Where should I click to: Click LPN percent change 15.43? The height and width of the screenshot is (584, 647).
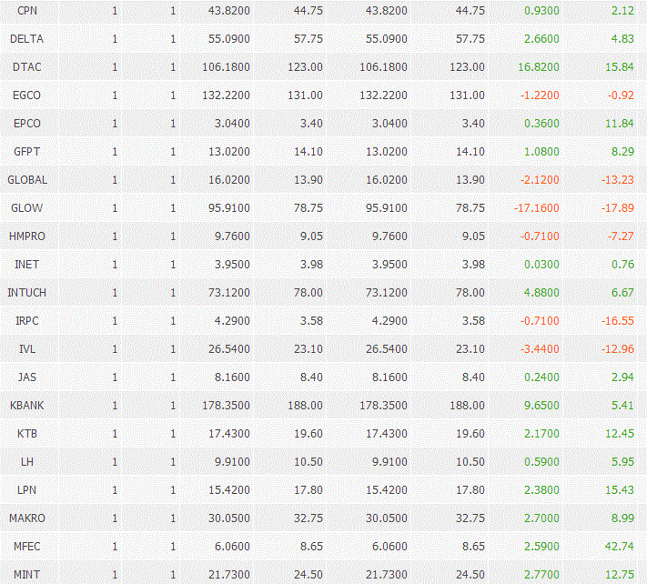pos(620,490)
